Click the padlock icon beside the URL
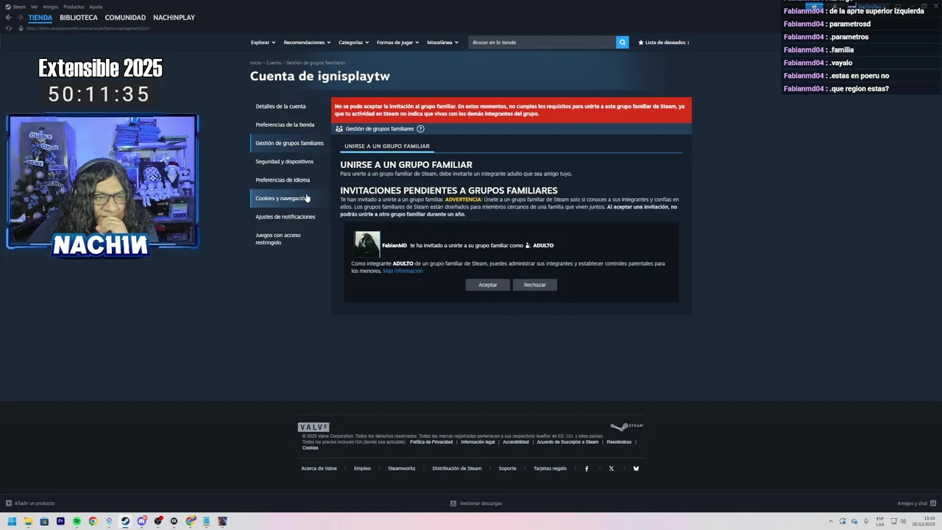 coord(21,28)
